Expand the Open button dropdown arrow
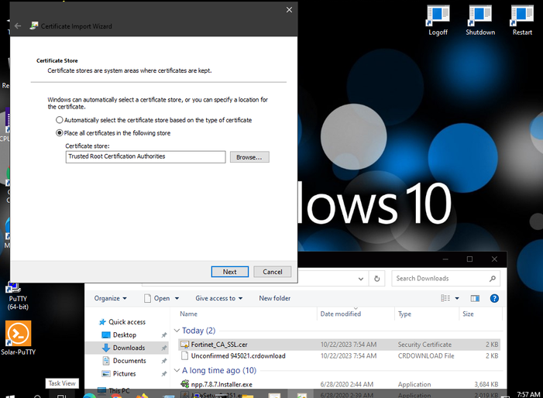 177,298
